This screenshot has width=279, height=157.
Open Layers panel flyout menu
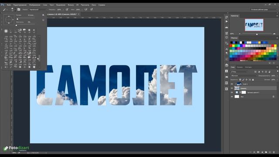[x=277, y=67]
